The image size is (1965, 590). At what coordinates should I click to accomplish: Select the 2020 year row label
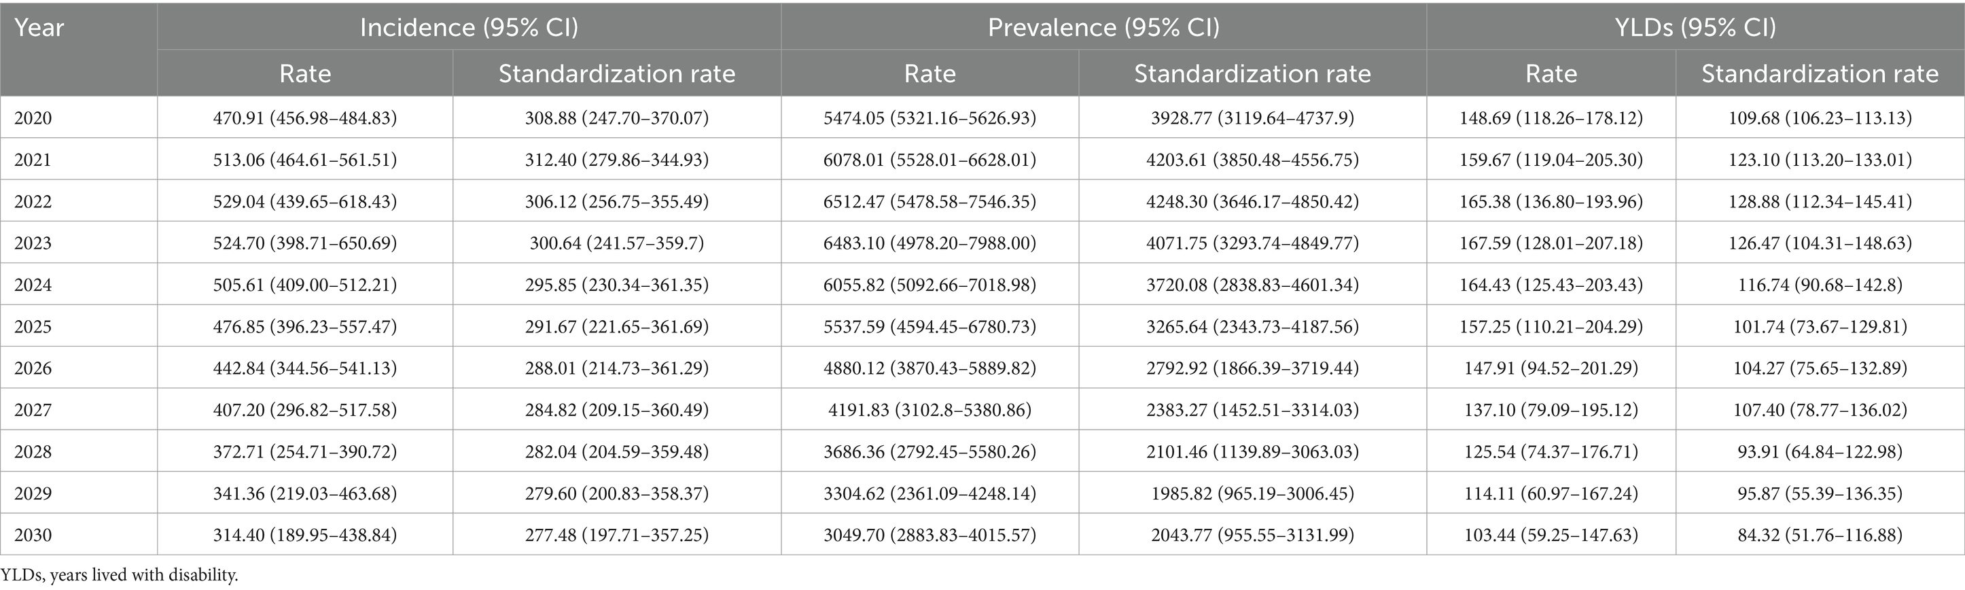point(33,118)
